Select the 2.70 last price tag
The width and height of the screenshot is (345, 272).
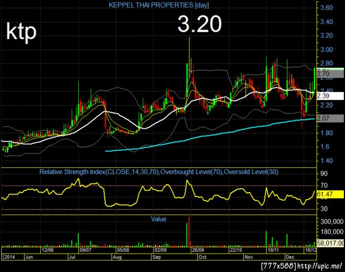pyautogui.click(x=330, y=74)
